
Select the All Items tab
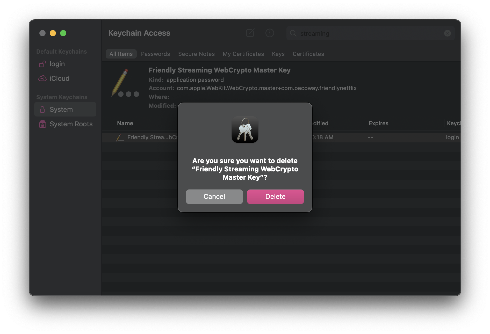click(121, 54)
